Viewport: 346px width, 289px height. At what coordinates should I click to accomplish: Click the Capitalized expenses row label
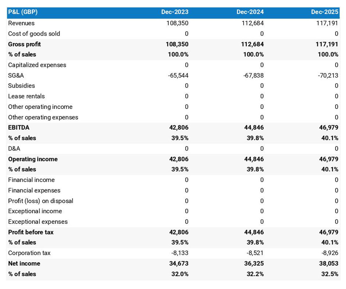click(x=37, y=65)
